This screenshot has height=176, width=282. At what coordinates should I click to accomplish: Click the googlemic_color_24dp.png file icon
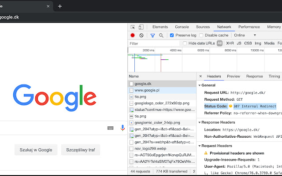click(131, 123)
